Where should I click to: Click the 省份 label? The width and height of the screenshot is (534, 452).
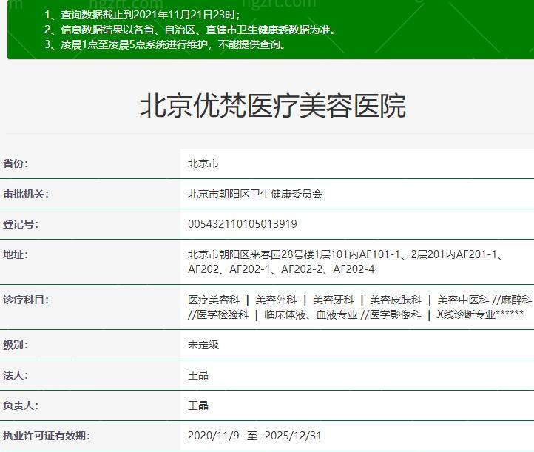click(x=16, y=163)
